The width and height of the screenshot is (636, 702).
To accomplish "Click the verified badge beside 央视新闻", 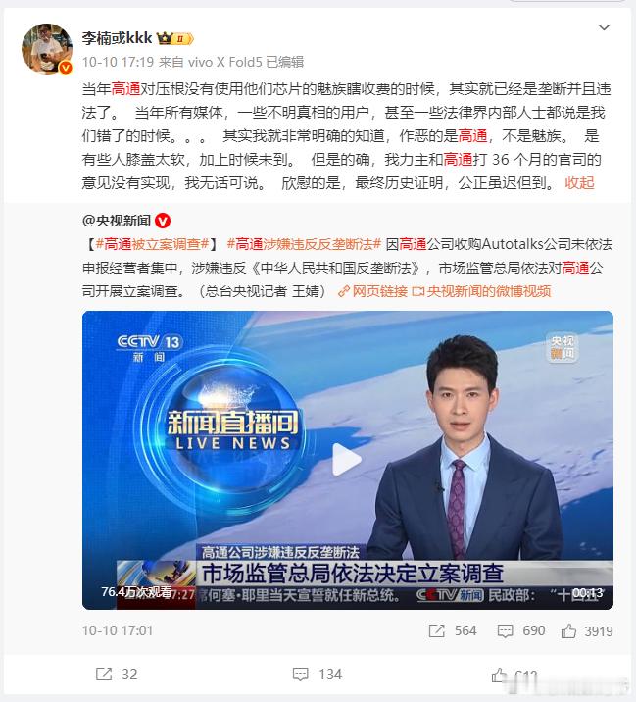I will click(163, 221).
